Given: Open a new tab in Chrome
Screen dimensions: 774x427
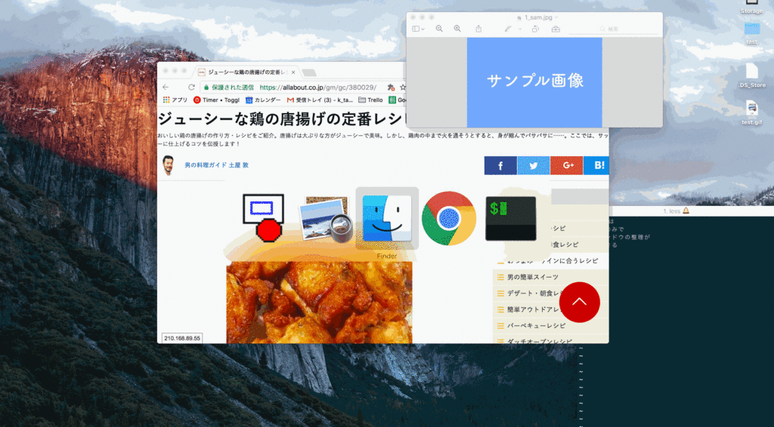Looking at the screenshot, I should click(x=309, y=73).
